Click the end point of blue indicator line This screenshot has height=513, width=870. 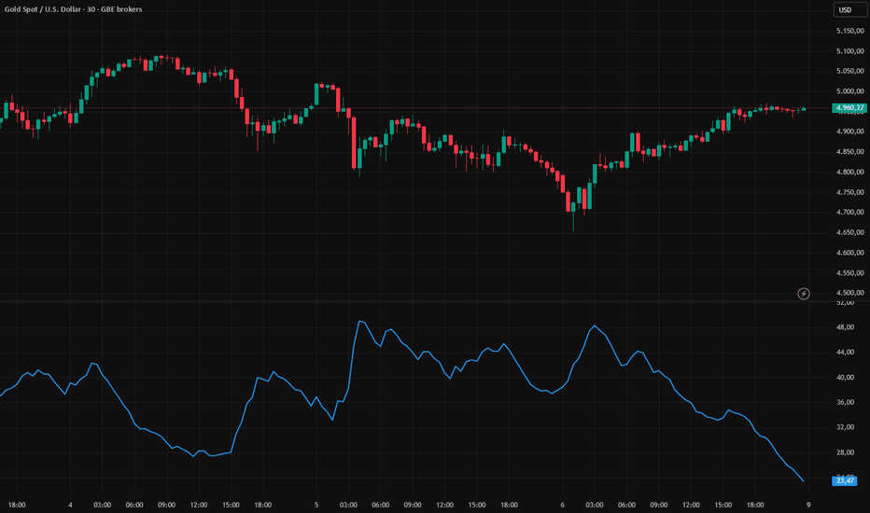[803, 480]
